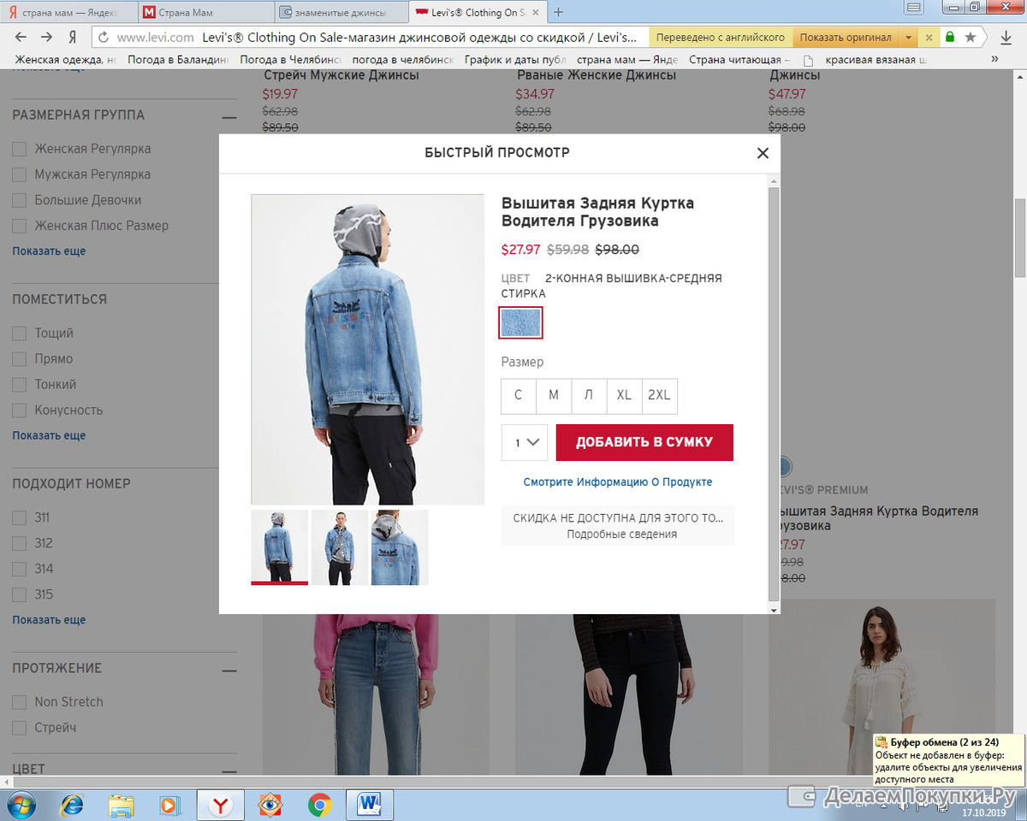The image size is (1027, 821).
Task: Check the 'Non Stretch' filter
Action: click(19, 702)
